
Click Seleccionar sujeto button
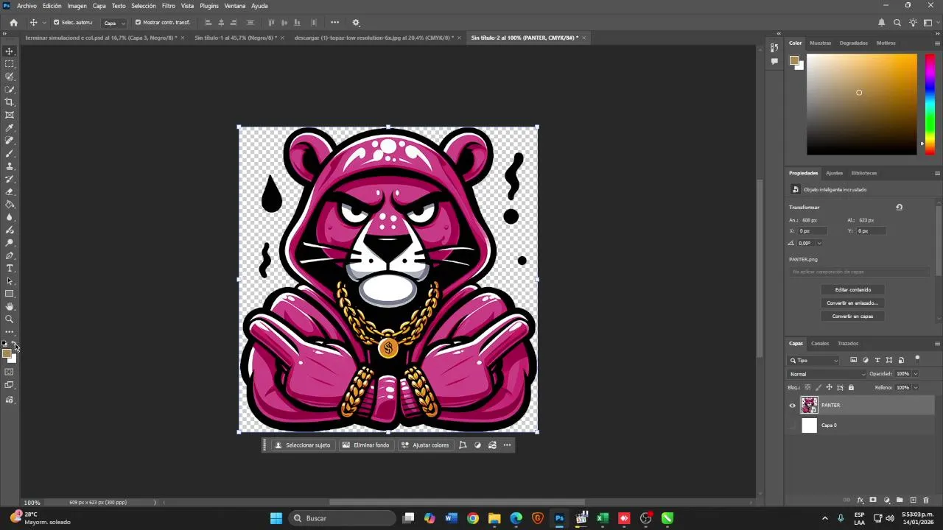click(x=303, y=445)
